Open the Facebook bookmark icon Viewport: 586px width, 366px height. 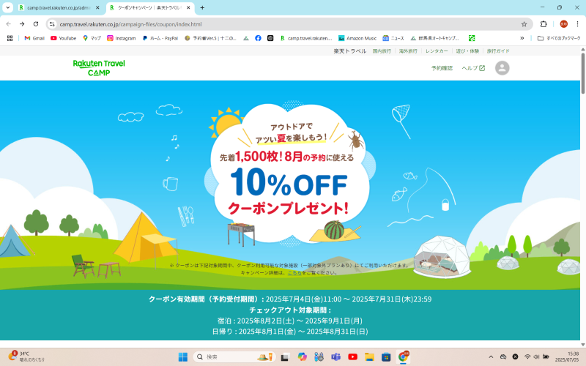[258, 38]
